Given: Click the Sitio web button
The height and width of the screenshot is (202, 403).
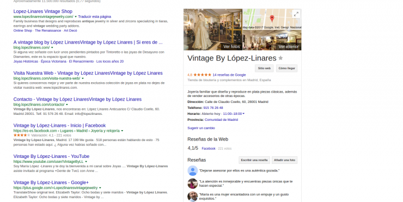Looking at the screenshot, I should 264,69.
